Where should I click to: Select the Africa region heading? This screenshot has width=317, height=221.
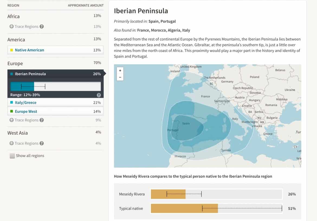pyautogui.click(x=13, y=16)
